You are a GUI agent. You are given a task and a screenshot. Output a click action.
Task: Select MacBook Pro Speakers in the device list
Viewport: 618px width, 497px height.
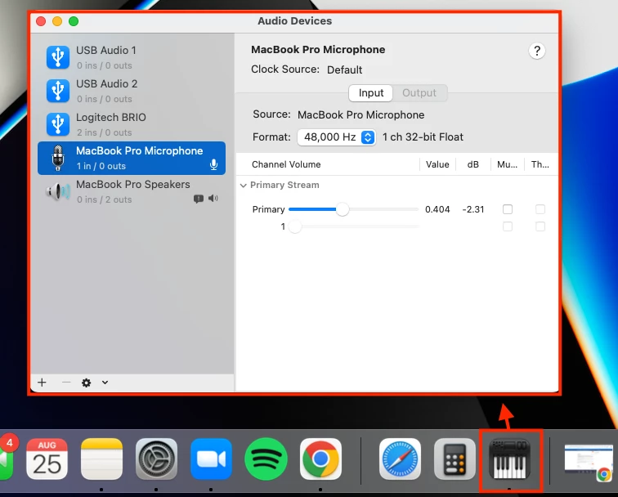coord(132,191)
